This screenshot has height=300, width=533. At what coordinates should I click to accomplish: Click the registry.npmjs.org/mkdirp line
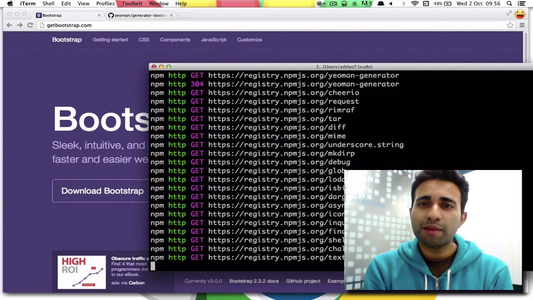pos(252,153)
